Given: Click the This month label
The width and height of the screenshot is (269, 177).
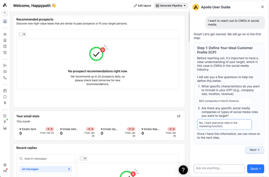Looking at the screenshot, I should pos(23,122).
